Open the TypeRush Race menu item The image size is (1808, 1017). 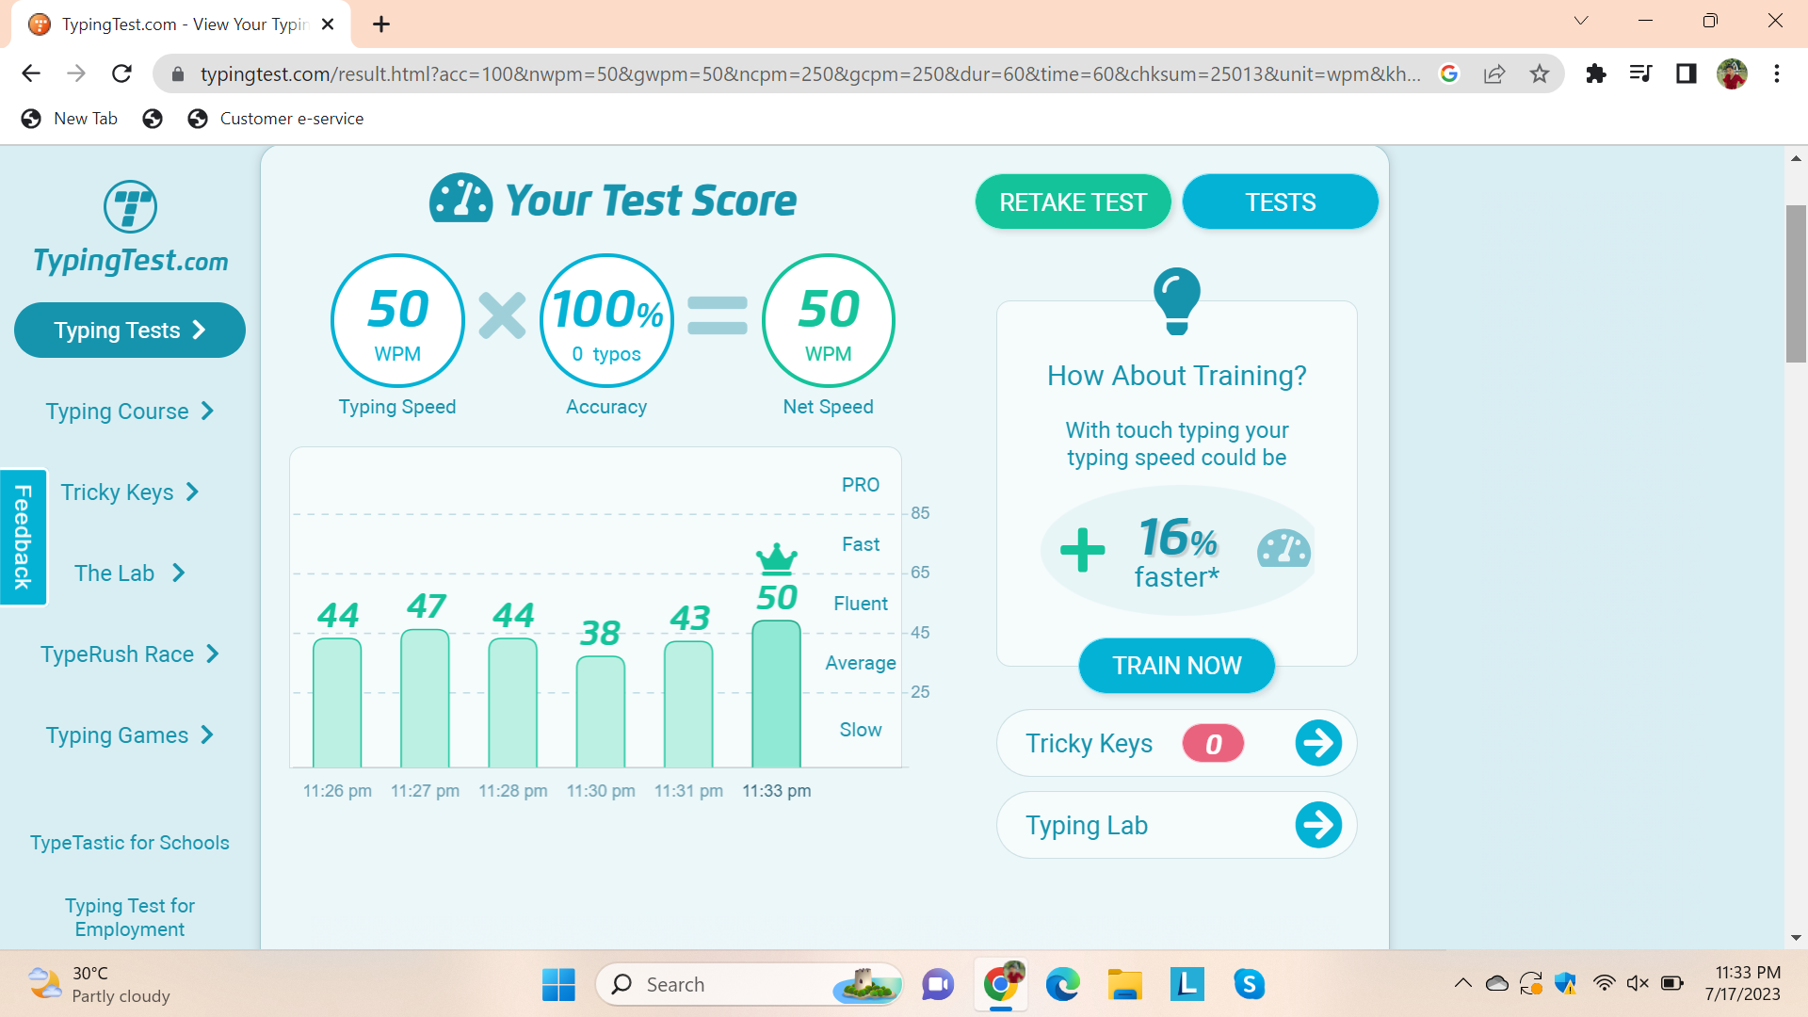(x=130, y=654)
